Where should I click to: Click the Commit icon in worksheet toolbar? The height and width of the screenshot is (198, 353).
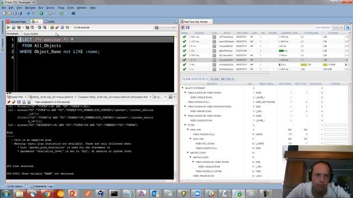(x=39, y=28)
